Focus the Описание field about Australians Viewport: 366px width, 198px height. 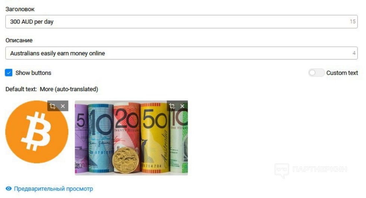tap(182, 53)
